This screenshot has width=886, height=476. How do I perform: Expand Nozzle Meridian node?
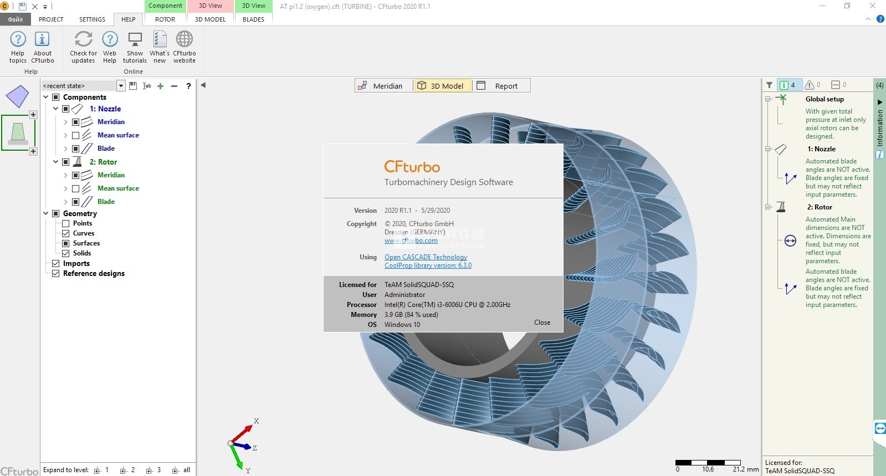(65, 122)
